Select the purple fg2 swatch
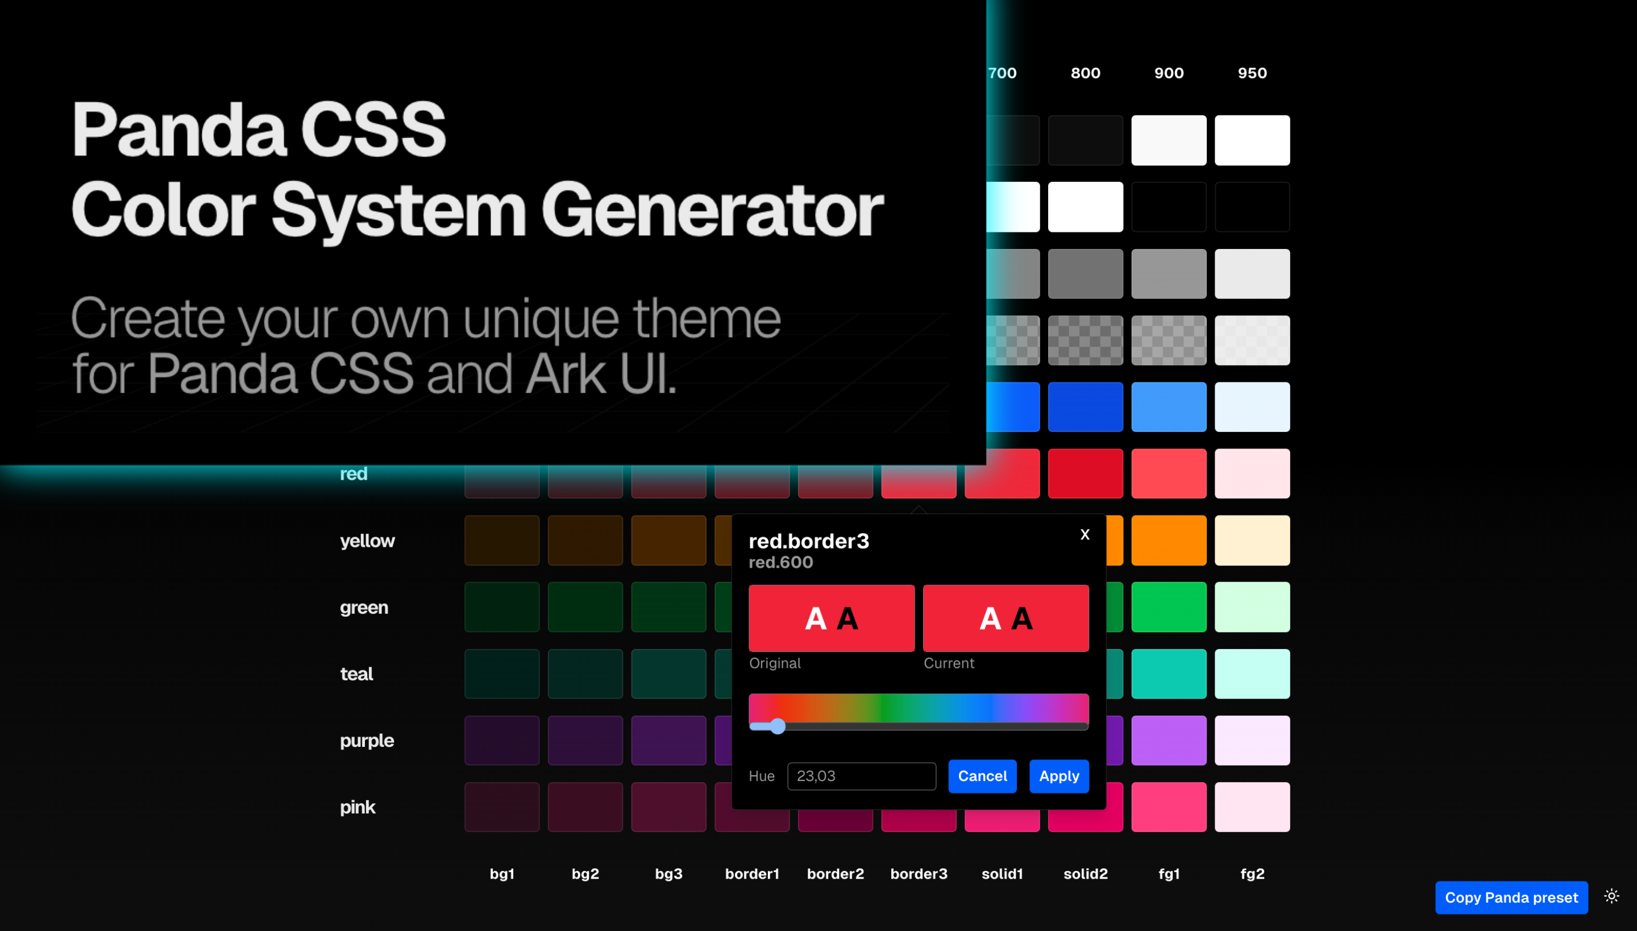Screen dimensions: 1637x931 coord(1252,741)
